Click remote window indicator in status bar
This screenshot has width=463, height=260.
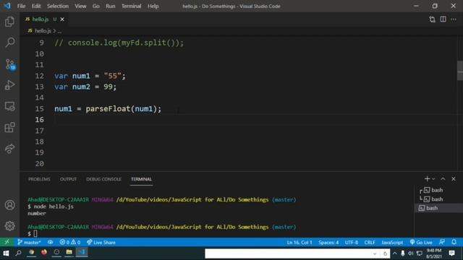(7, 243)
